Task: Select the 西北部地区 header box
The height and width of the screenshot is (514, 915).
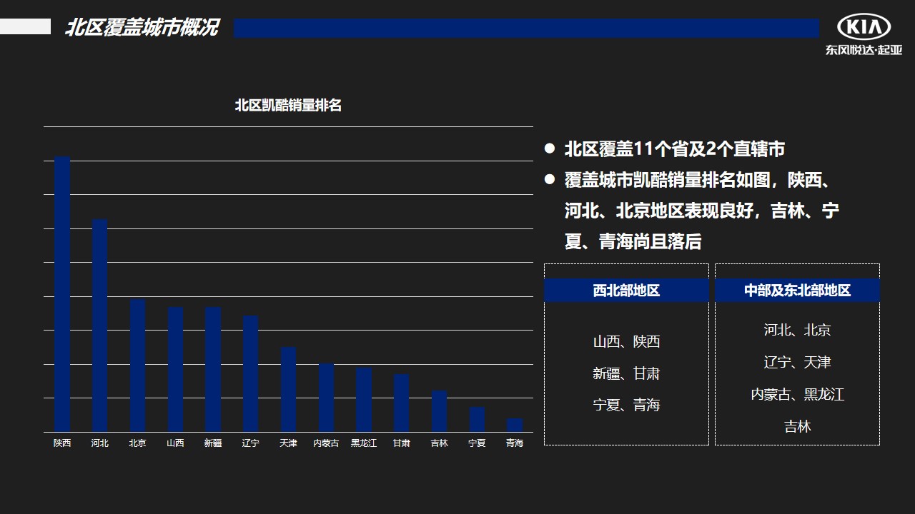Action: coord(626,291)
